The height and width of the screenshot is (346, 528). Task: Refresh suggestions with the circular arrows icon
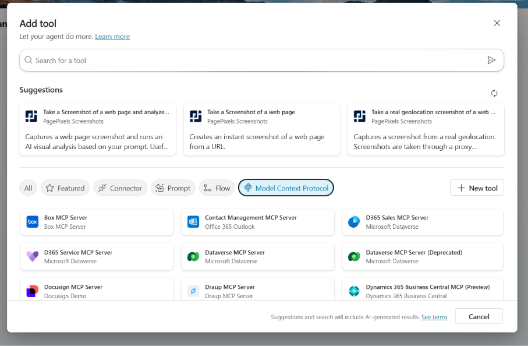(494, 93)
